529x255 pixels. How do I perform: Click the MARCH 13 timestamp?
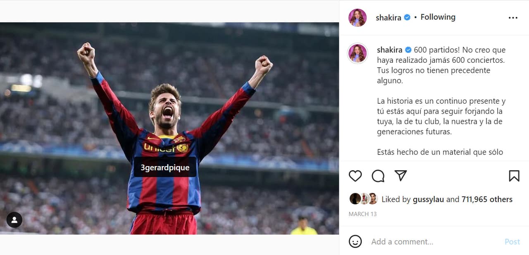click(x=362, y=214)
